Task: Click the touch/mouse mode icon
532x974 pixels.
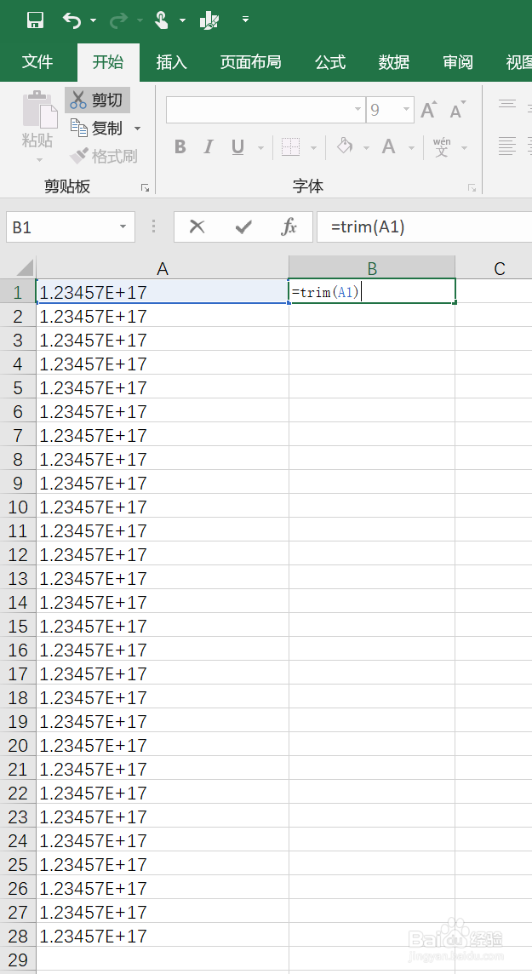Action: click(162, 20)
